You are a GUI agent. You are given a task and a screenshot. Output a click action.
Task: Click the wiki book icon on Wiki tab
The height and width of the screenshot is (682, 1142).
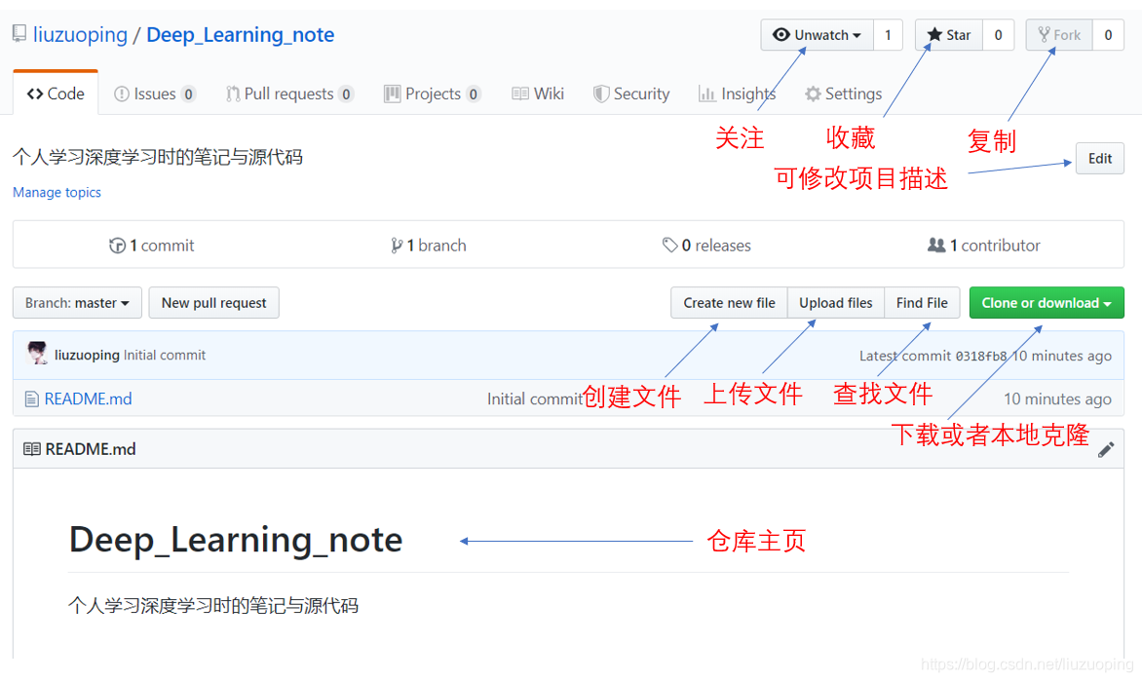520,94
